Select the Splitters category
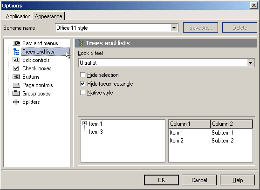The width and height of the screenshot is (260, 190). pos(31,102)
